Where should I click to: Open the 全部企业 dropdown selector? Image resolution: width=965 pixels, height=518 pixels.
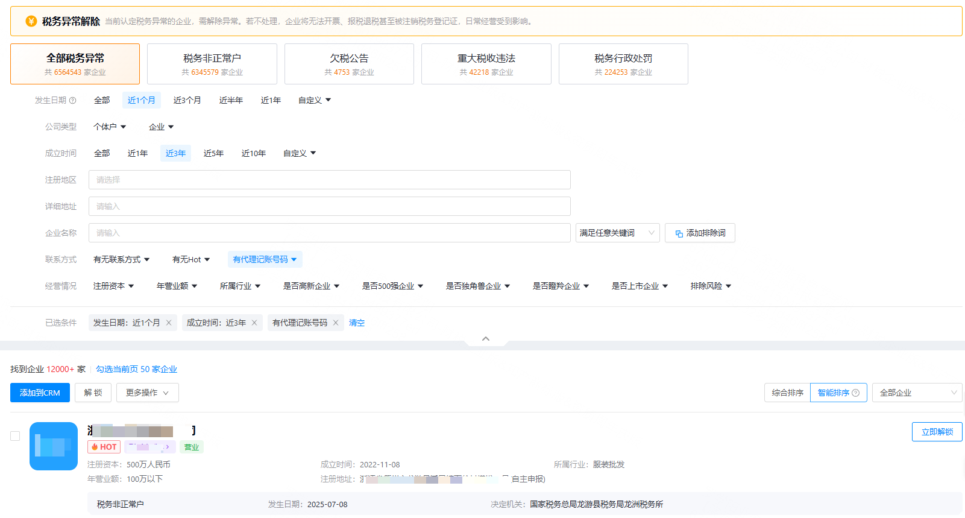point(916,393)
